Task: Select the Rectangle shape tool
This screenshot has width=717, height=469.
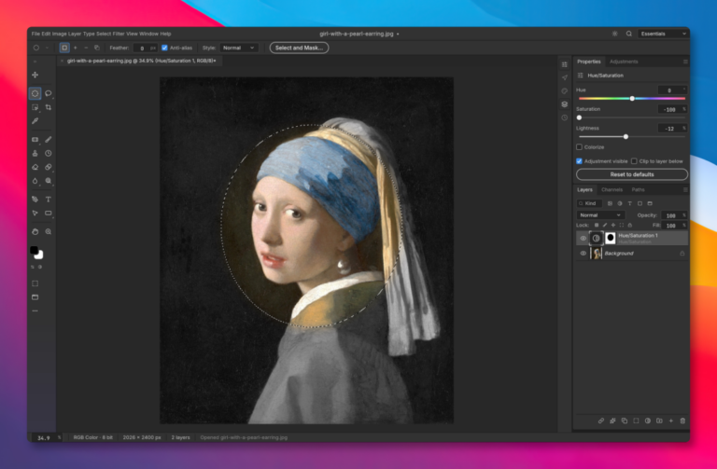Action: tap(49, 214)
